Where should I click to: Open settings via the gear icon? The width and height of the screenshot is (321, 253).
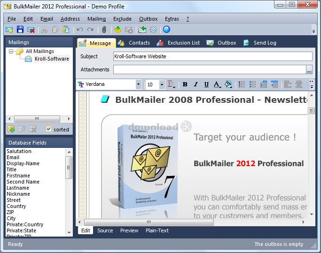click(153, 30)
